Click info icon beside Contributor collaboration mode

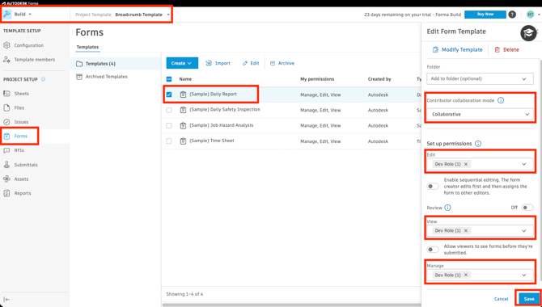pos(501,100)
